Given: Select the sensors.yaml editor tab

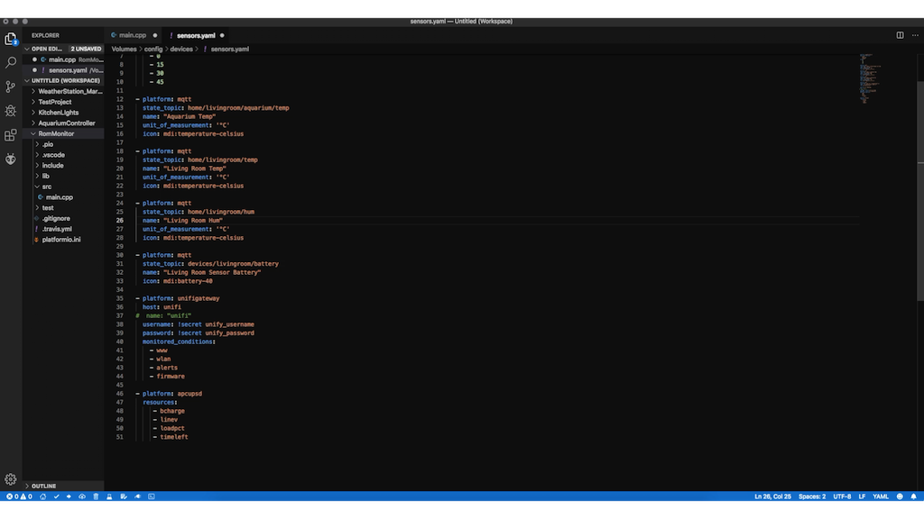Looking at the screenshot, I should [x=196, y=35].
